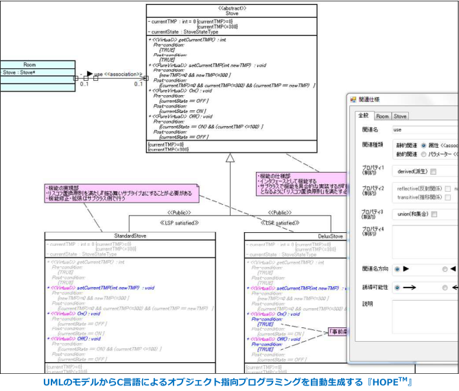Click the HOPE caption text below the diagram
459x391 pixels.
tap(228, 382)
